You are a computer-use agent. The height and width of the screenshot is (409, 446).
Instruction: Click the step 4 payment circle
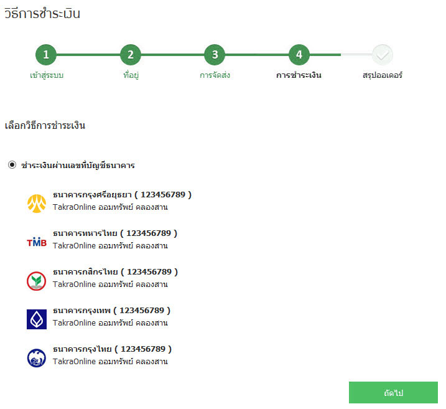[299, 55]
